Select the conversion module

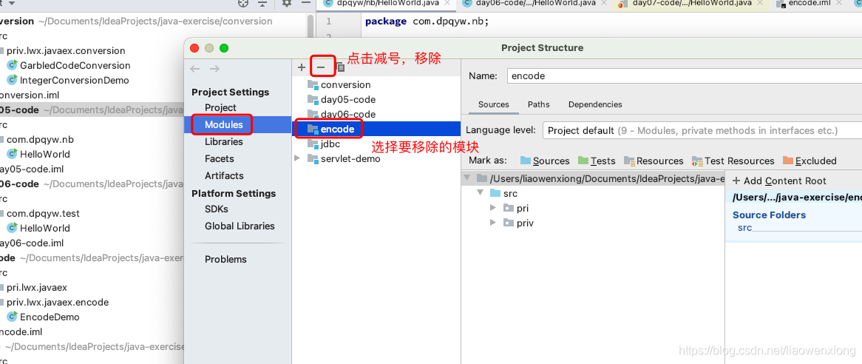(x=339, y=84)
